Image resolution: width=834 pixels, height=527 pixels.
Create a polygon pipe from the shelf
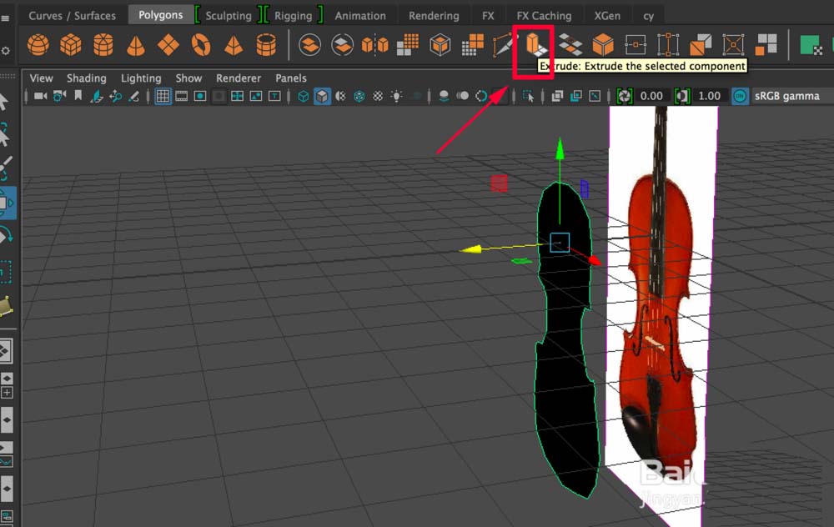click(x=266, y=45)
